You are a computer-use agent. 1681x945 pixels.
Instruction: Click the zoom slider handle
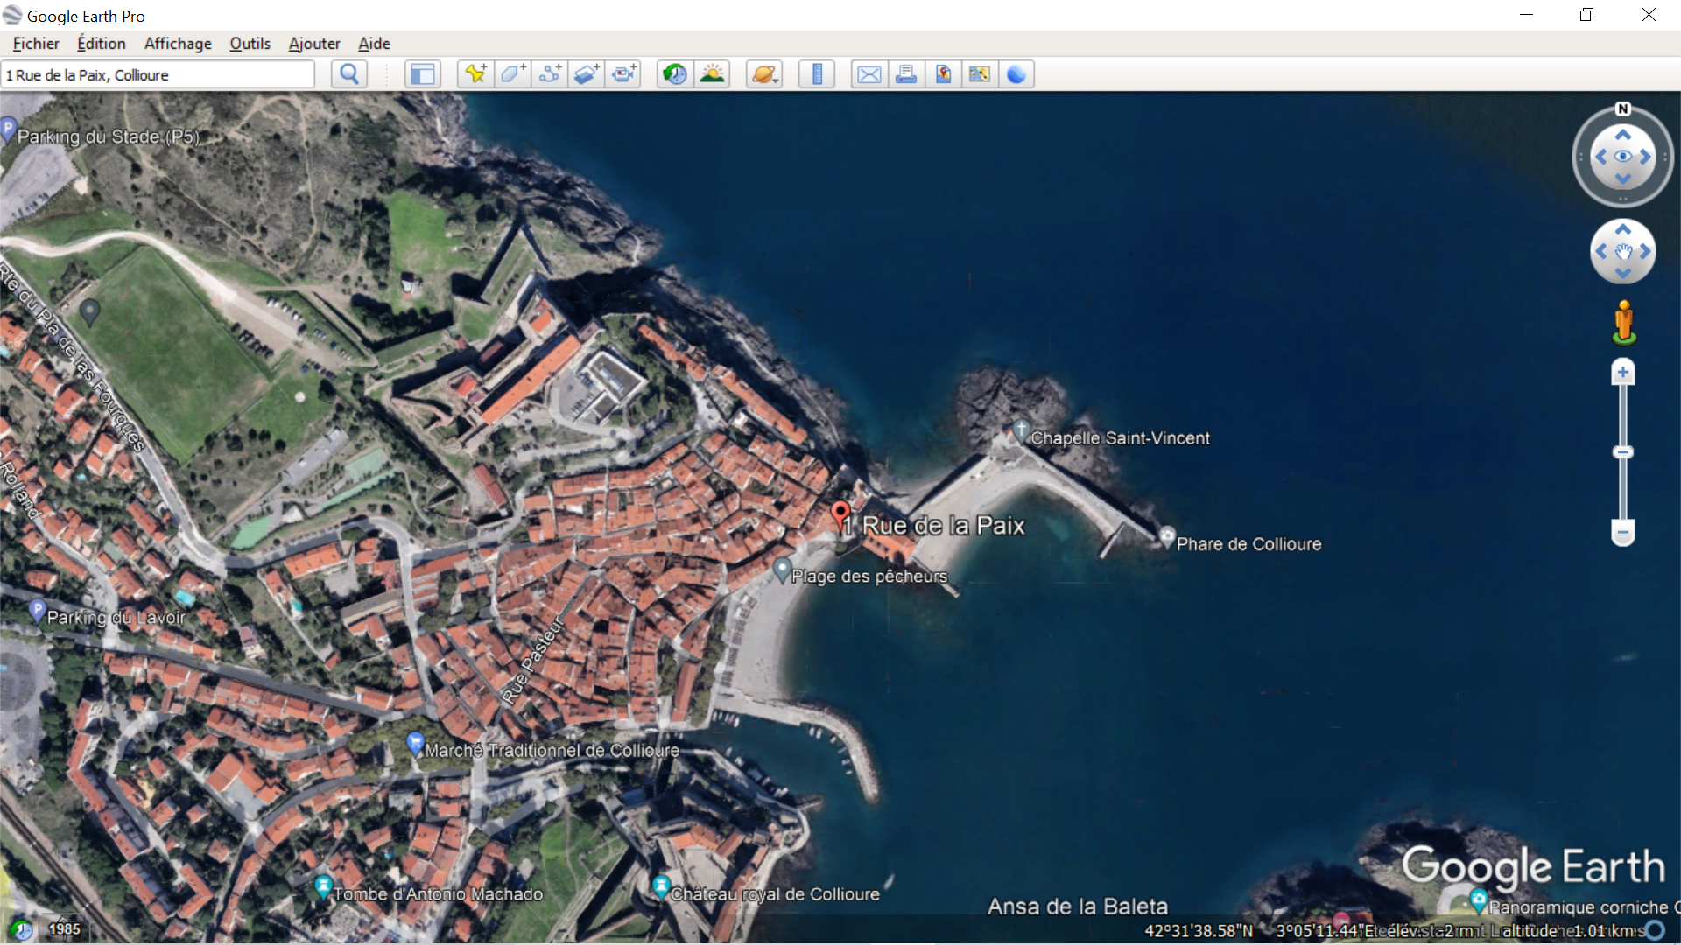(1623, 452)
